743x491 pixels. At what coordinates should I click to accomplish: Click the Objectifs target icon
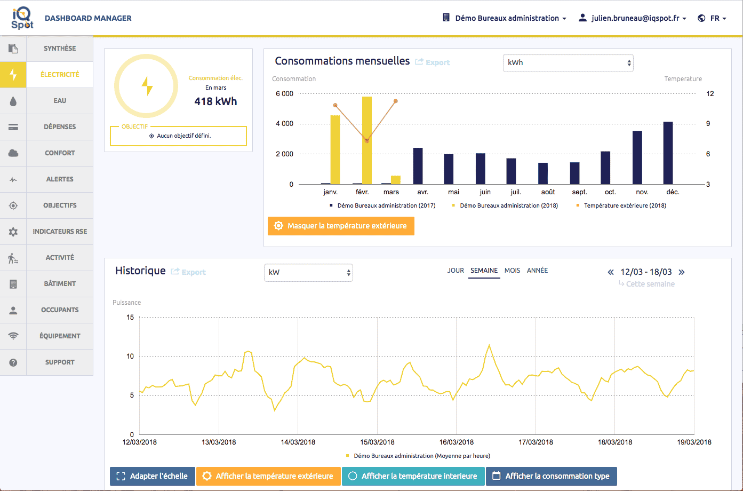pyautogui.click(x=13, y=205)
